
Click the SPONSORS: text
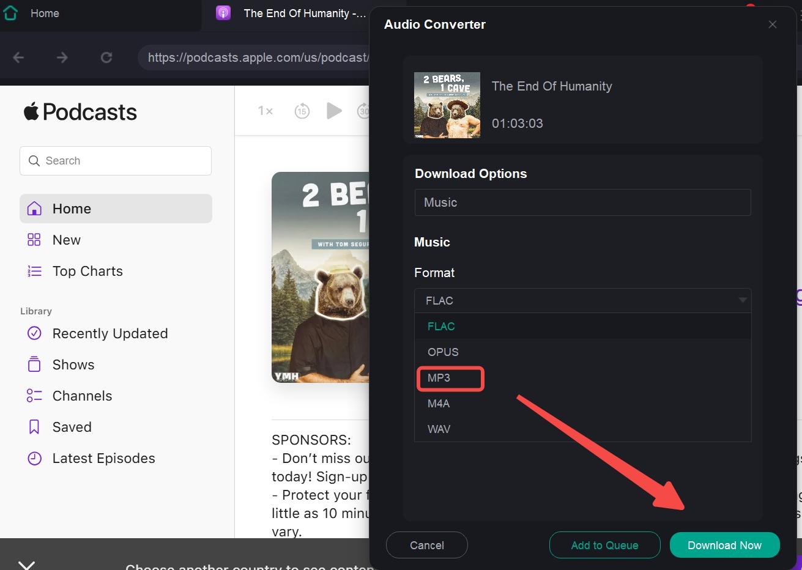[x=311, y=440]
